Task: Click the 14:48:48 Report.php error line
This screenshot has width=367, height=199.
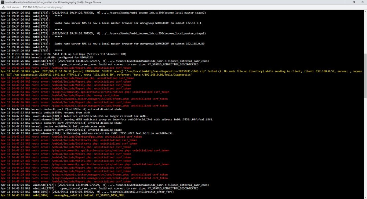Action: [66, 181]
